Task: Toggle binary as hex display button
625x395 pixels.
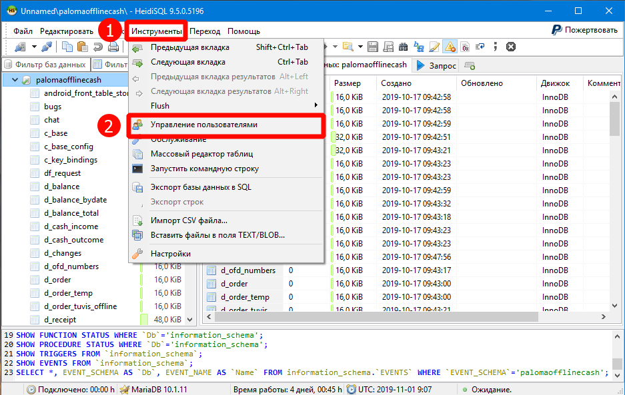Action: [464, 47]
